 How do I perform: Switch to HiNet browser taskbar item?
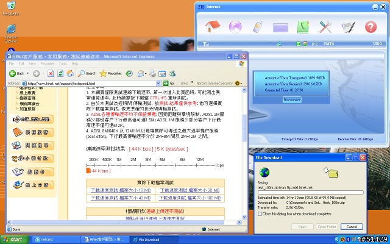pyautogui.click(x=105, y=240)
